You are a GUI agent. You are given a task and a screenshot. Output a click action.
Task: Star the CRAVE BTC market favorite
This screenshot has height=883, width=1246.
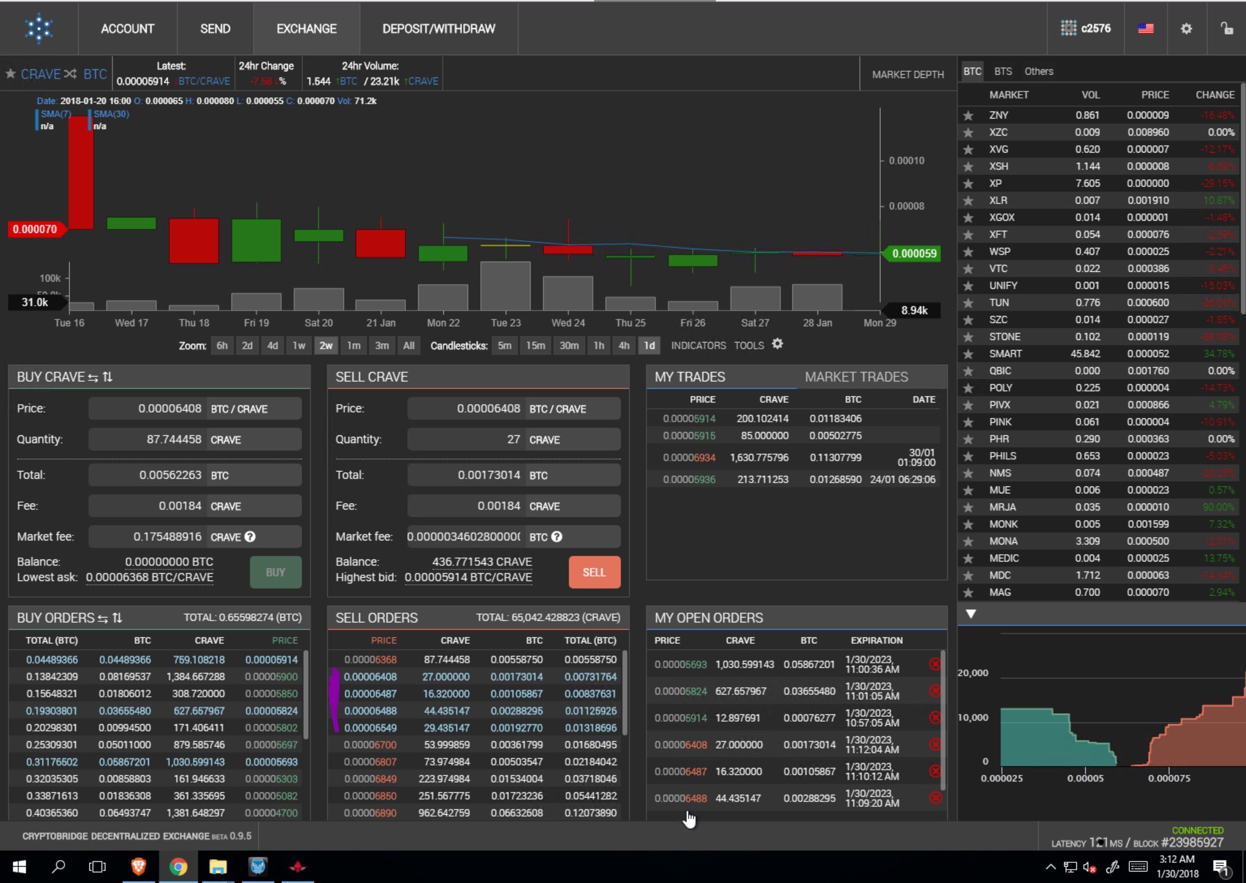coord(10,74)
